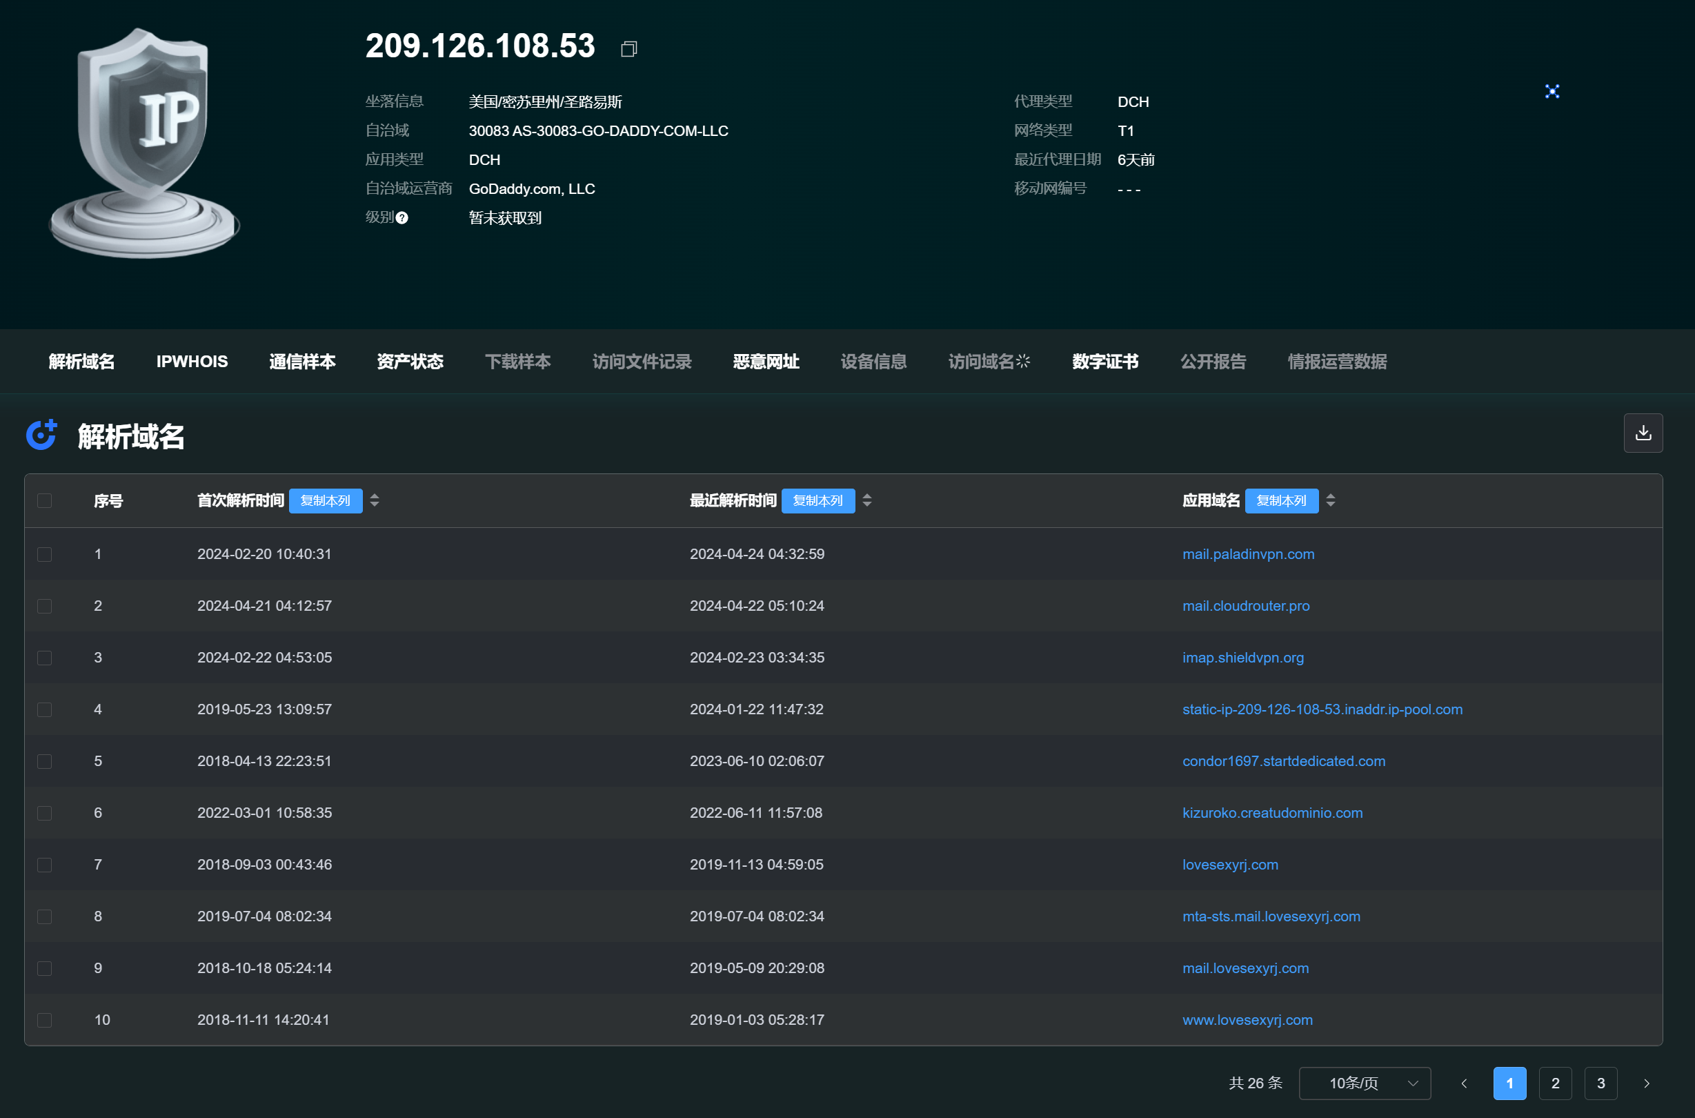Open the 情报运营数据 tab
The width and height of the screenshot is (1695, 1118).
point(1336,362)
